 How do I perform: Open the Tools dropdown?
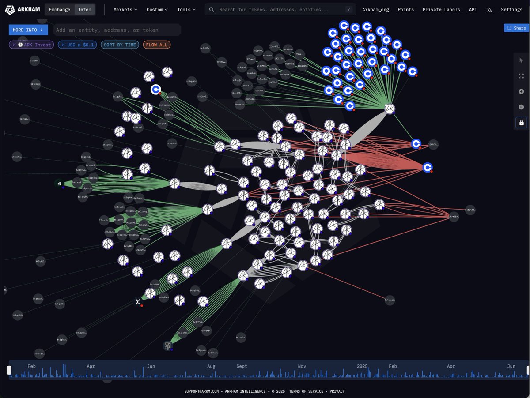click(x=186, y=9)
